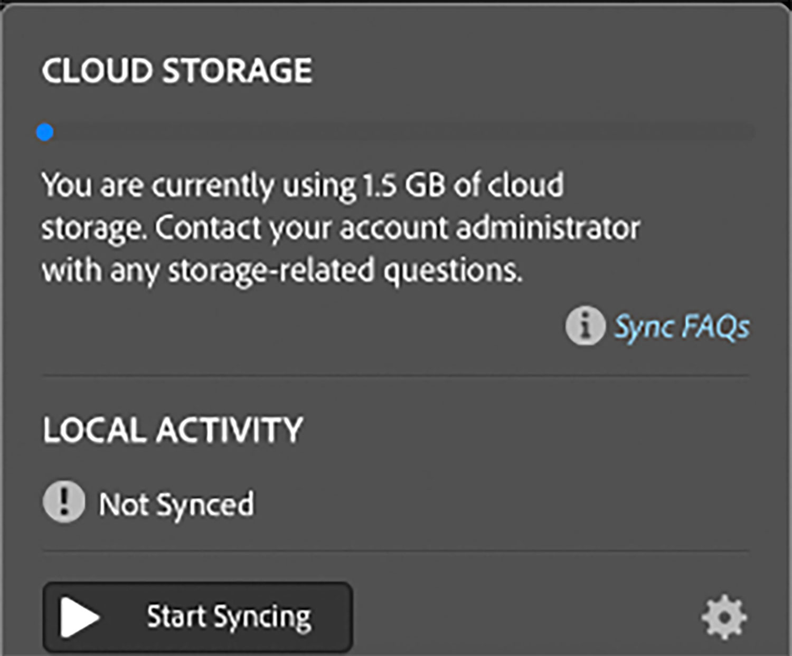The height and width of the screenshot is (656, 792).
Task: Click the middle of storage progress track
Action: coord(396,132)
